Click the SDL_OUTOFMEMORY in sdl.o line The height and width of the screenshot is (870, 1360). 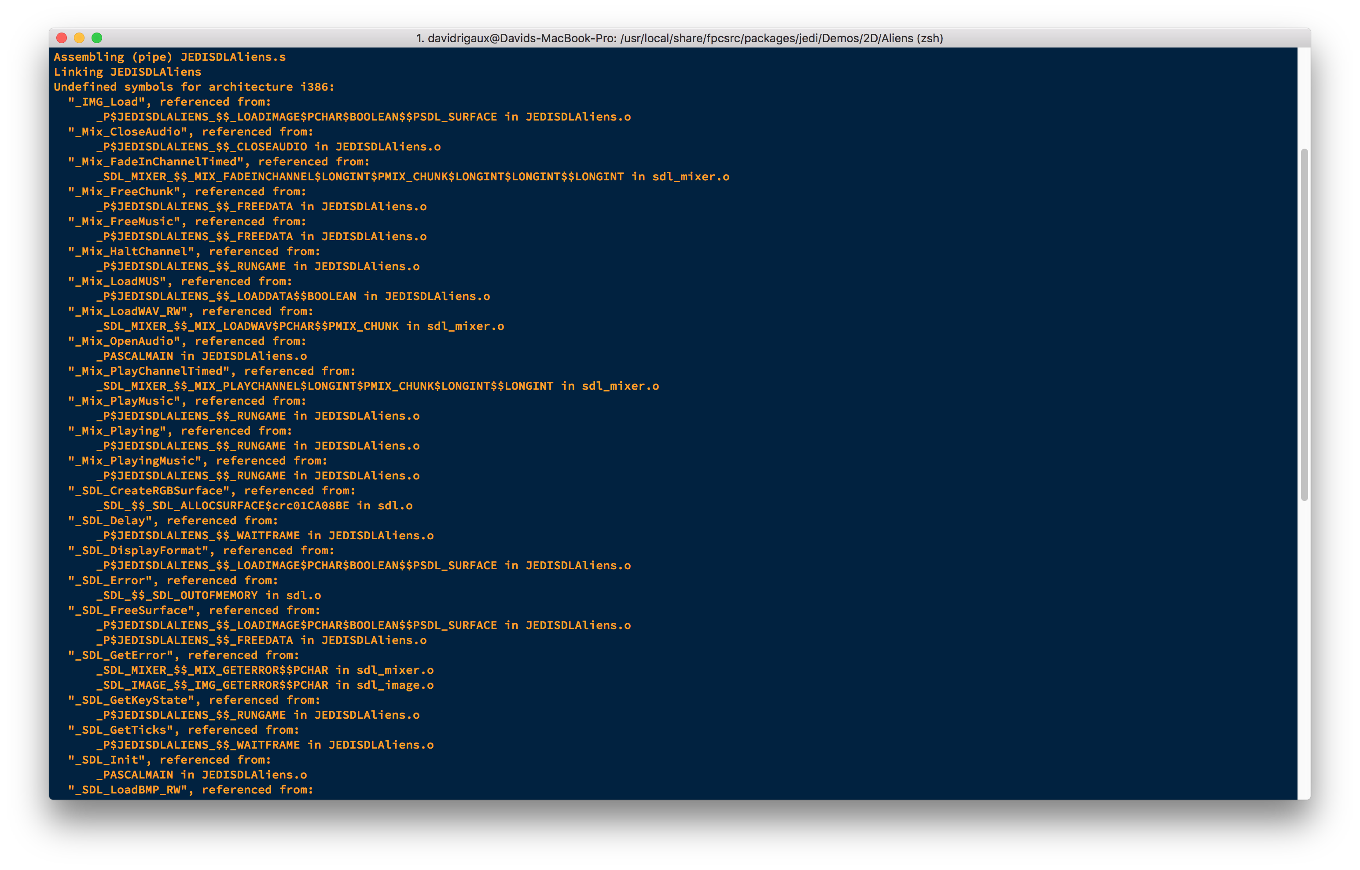pos(209,596)
